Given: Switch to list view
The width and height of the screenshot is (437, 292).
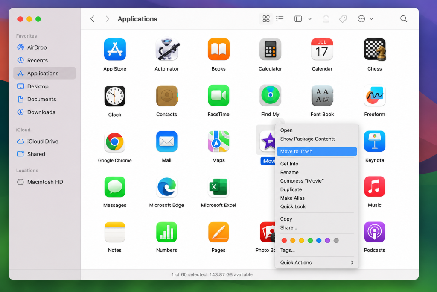Looking at the screenshot, I should point(280,19).
